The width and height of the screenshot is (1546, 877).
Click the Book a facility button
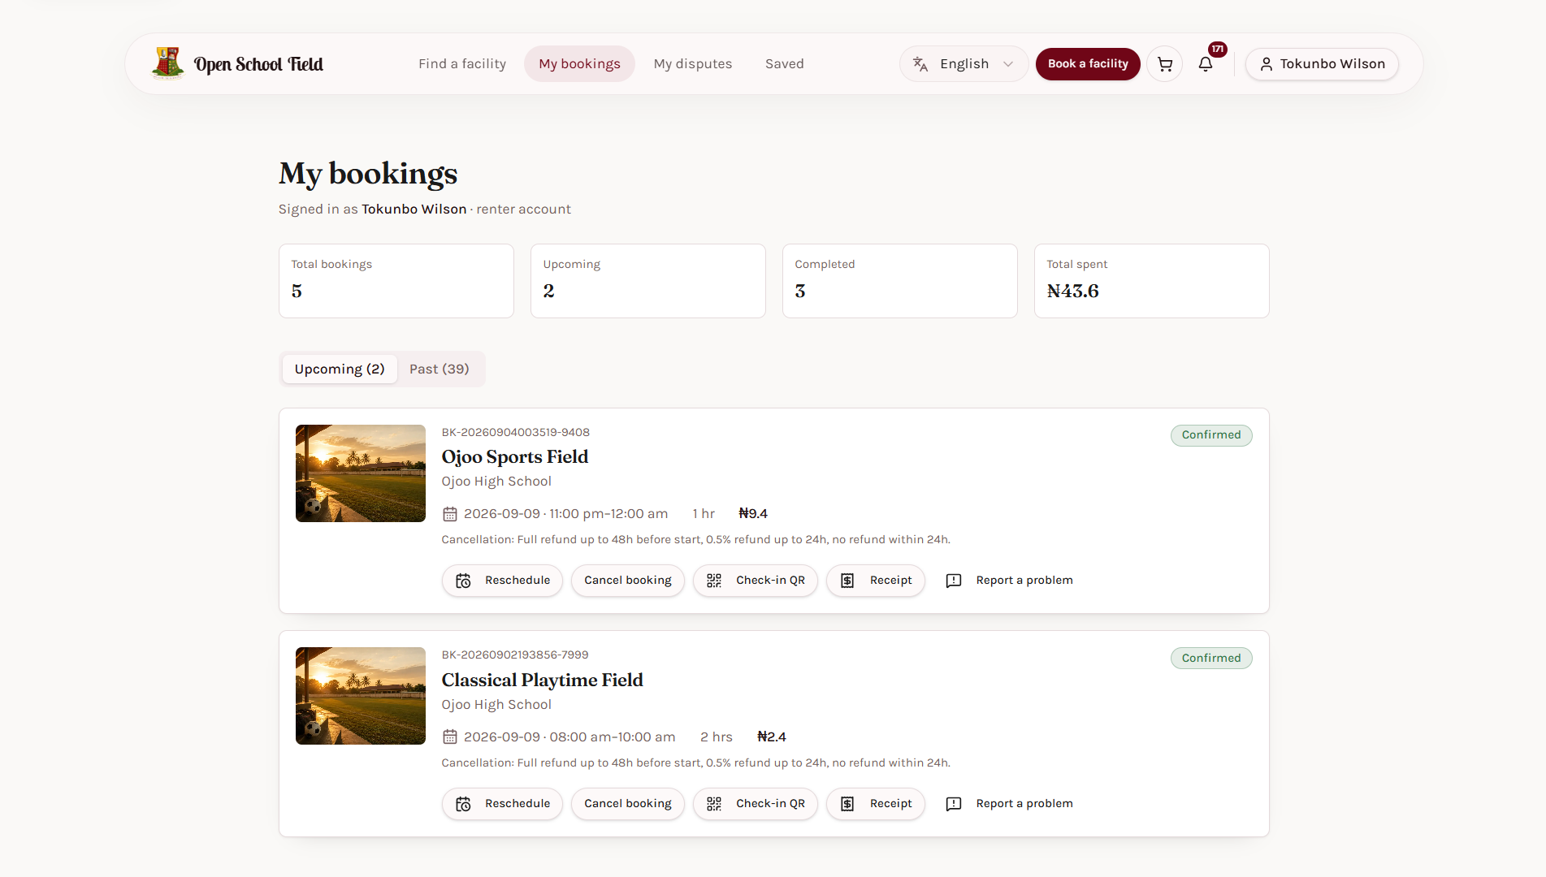[1088, 64]
